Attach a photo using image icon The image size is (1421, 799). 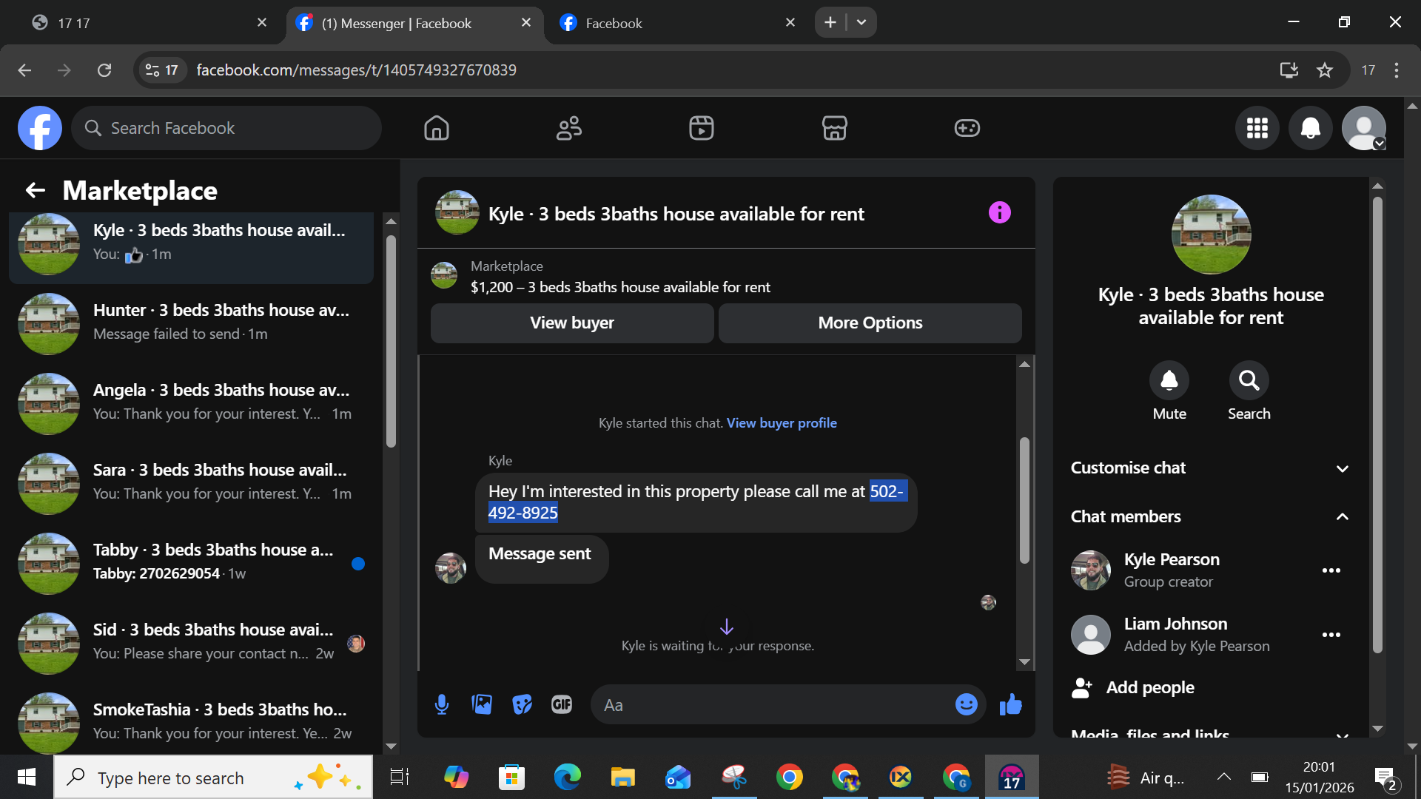(482, 704)
